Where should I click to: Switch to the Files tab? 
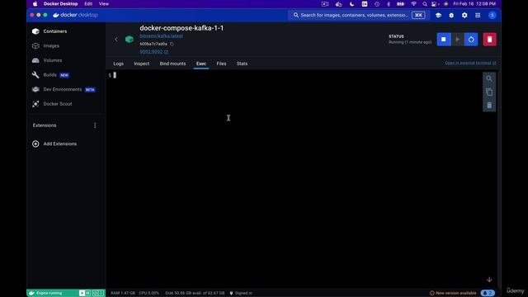(221, 64)
